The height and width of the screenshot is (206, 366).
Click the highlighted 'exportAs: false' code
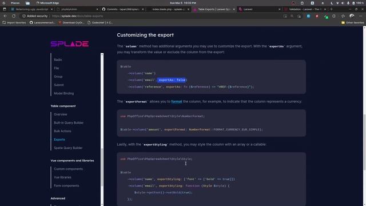pyautogui.click(x=172, y=80)
